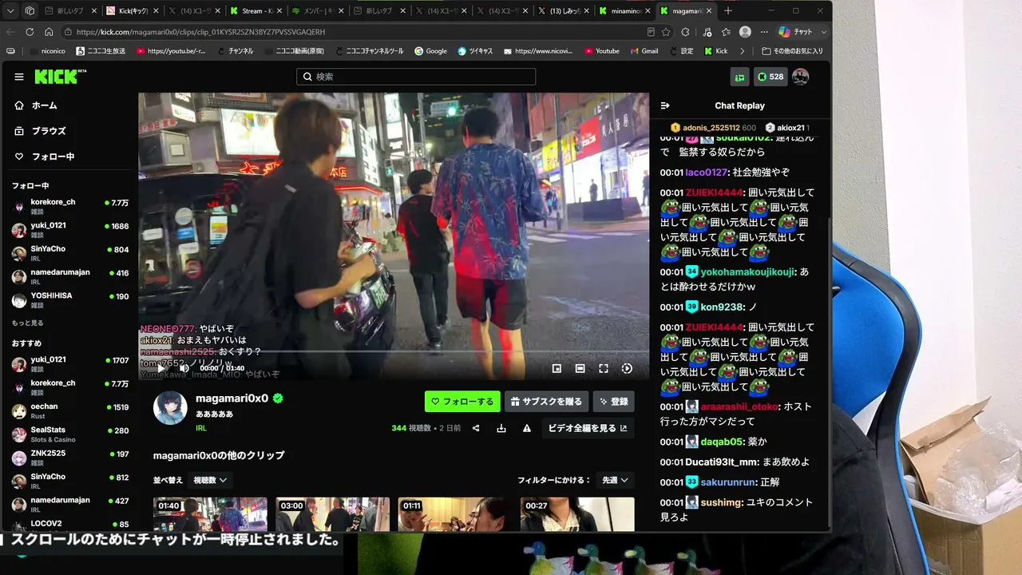
Task: Open the 視聴数 sort dropdown
Action: [x=211, y=480]
